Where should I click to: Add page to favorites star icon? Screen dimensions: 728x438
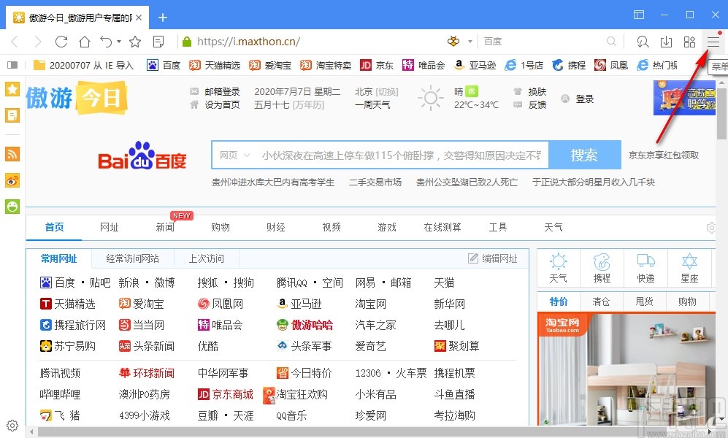point(135,42)
